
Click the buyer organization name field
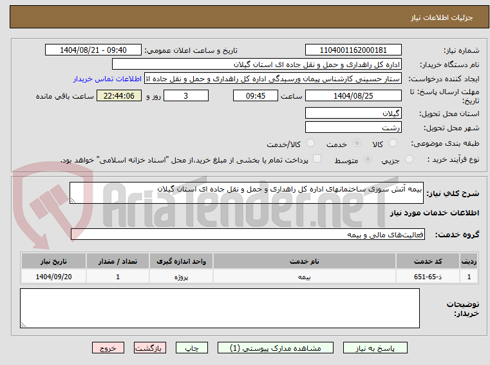tap(256, 64)
